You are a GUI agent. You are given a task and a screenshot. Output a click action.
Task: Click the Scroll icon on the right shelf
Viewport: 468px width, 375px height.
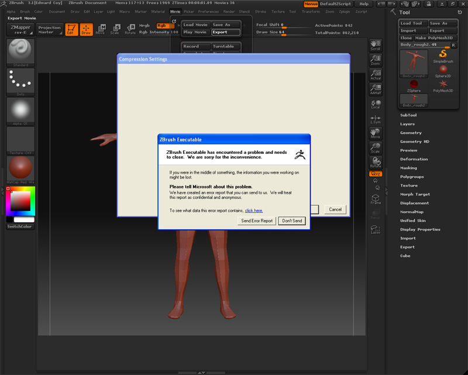click(375, 46)
